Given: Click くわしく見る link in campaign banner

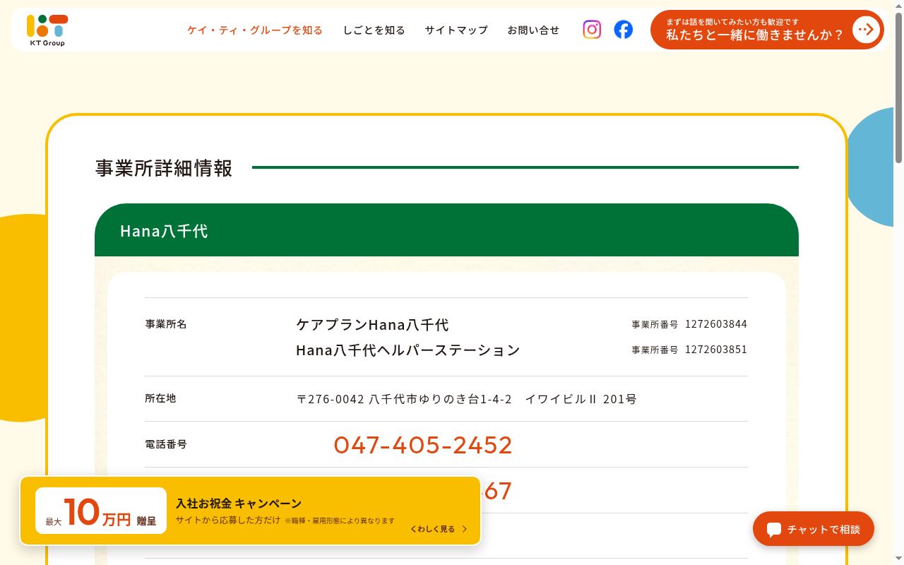Looking at the screenshot, I should (439, 529).
